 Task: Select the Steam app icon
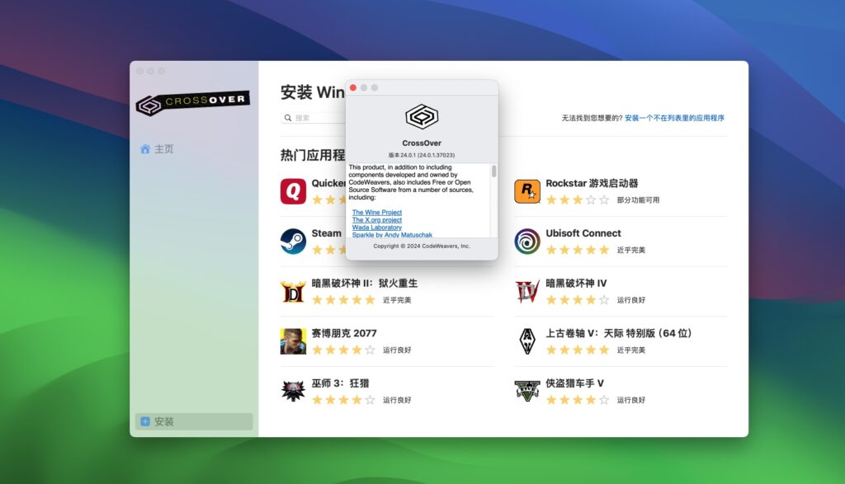[x=294, y=240]
